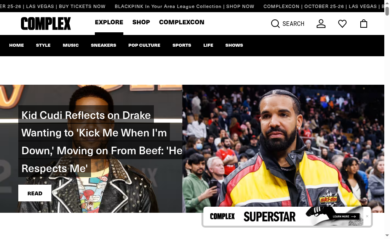Go to the ComplexCon tab
This screenshot has width=390, height=239.
tap(182, 22)
